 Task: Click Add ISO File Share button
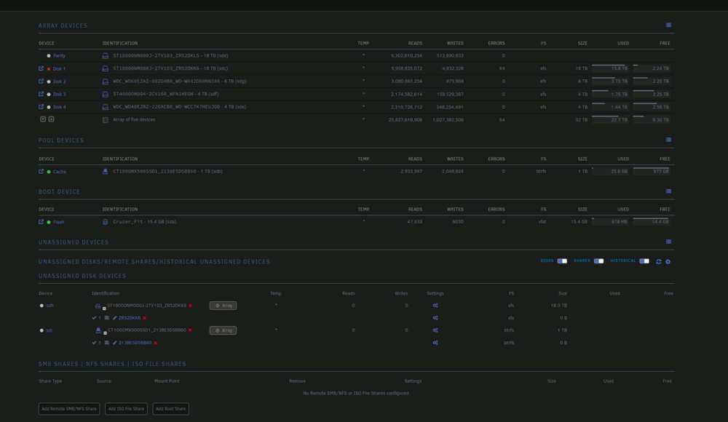point(126,409)
